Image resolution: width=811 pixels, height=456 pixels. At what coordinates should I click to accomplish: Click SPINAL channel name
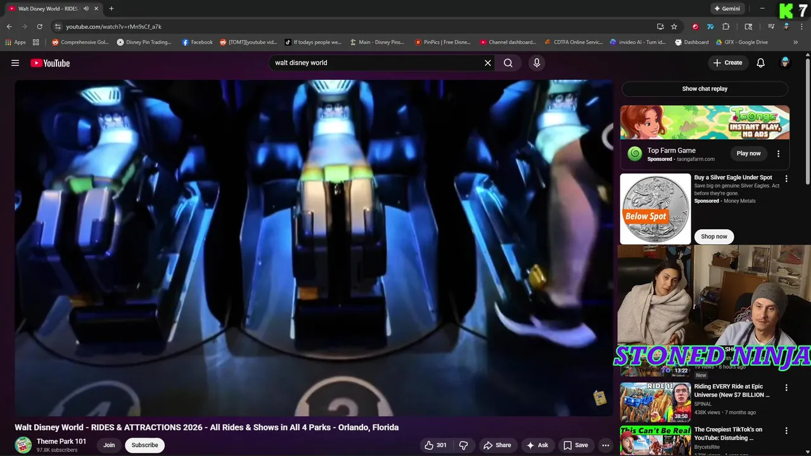click(x=703, y=403)
